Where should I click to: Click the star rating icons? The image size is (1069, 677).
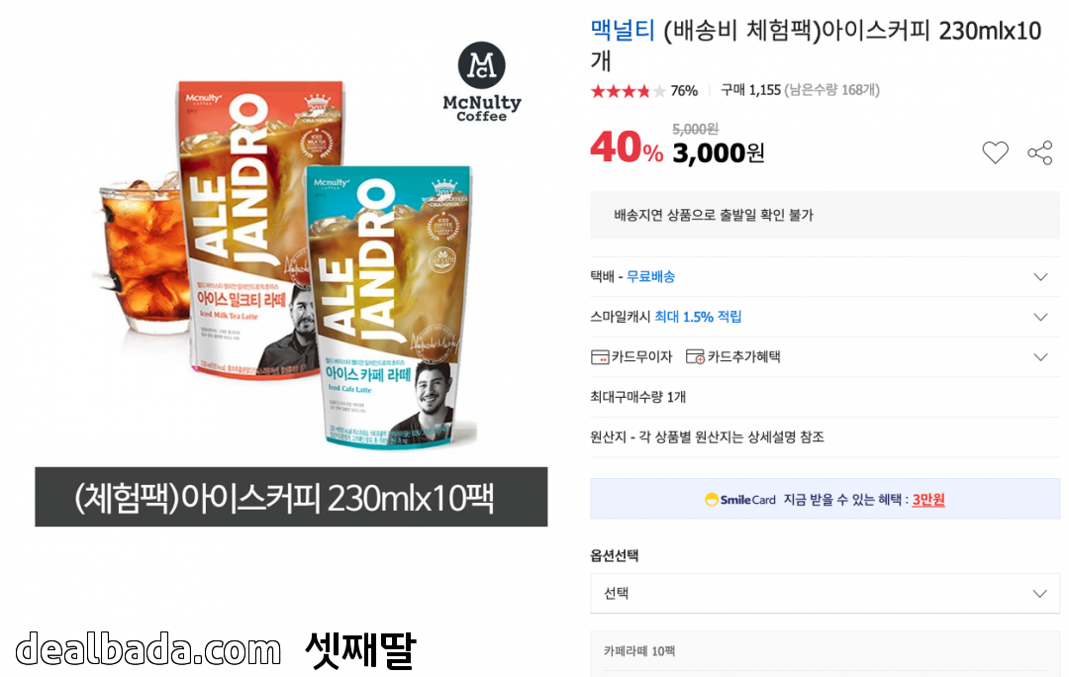(628, 91)
